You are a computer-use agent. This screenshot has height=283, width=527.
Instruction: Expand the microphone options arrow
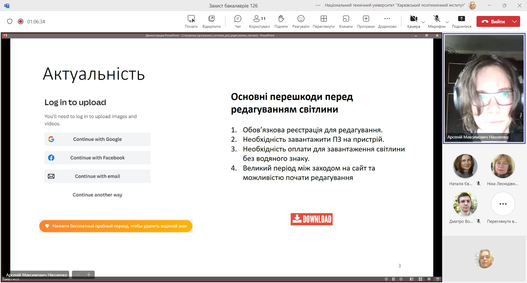pos(447,22)
